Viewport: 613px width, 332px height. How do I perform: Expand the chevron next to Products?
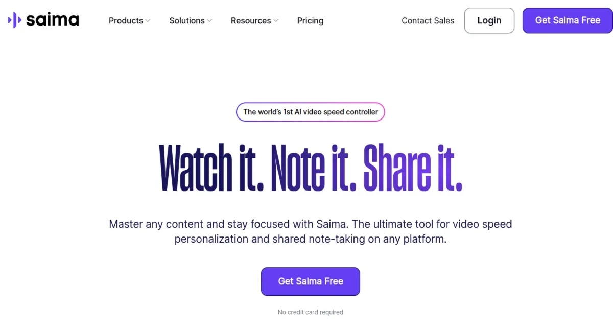click(x=148, y=21)
